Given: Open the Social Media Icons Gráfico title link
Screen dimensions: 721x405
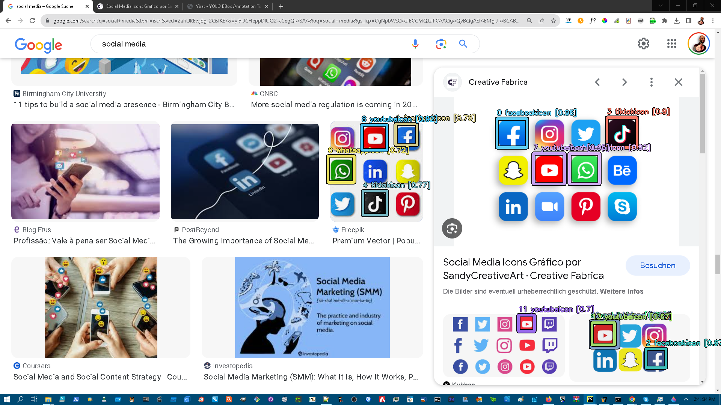Looking at the screenshot, I should tap(523, 269).
